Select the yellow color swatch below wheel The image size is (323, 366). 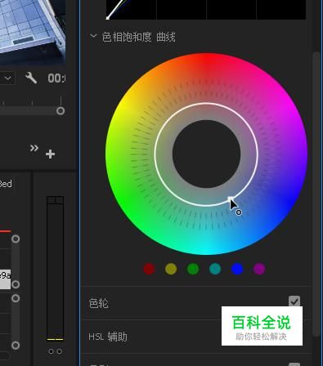coord(171,269)
